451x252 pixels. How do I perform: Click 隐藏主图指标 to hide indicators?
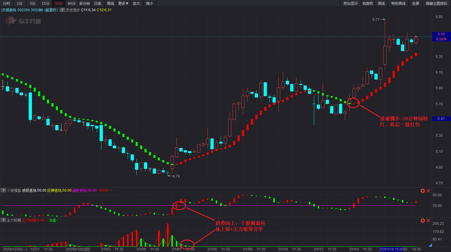click(x=437, y=4)
